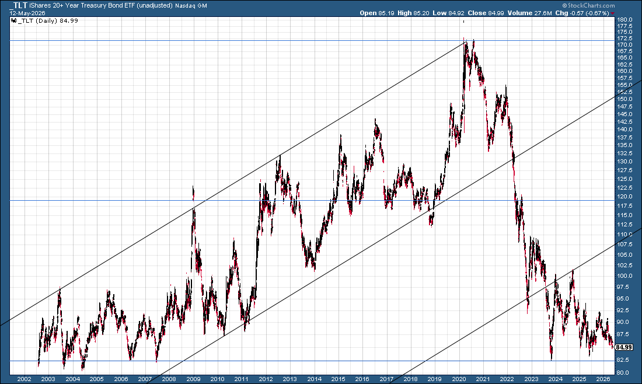This screenshot has height=384, width=642.
Task: Click the _TLT ticker symbol in the header
Action: coord(19,6)
